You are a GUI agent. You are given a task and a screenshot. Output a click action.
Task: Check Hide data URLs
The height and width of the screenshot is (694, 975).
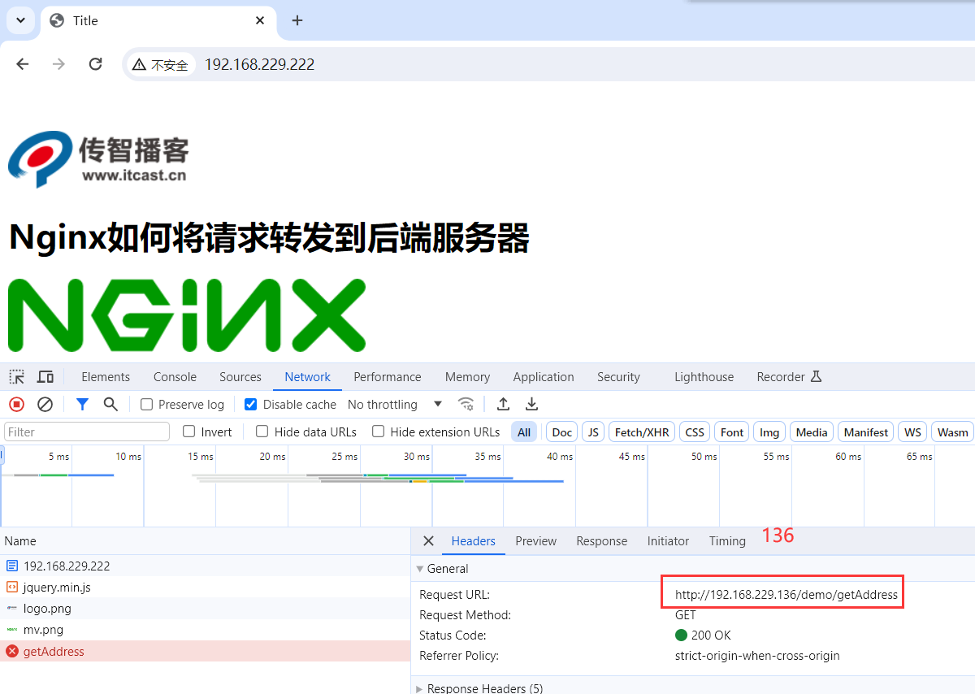coord(262,432)
